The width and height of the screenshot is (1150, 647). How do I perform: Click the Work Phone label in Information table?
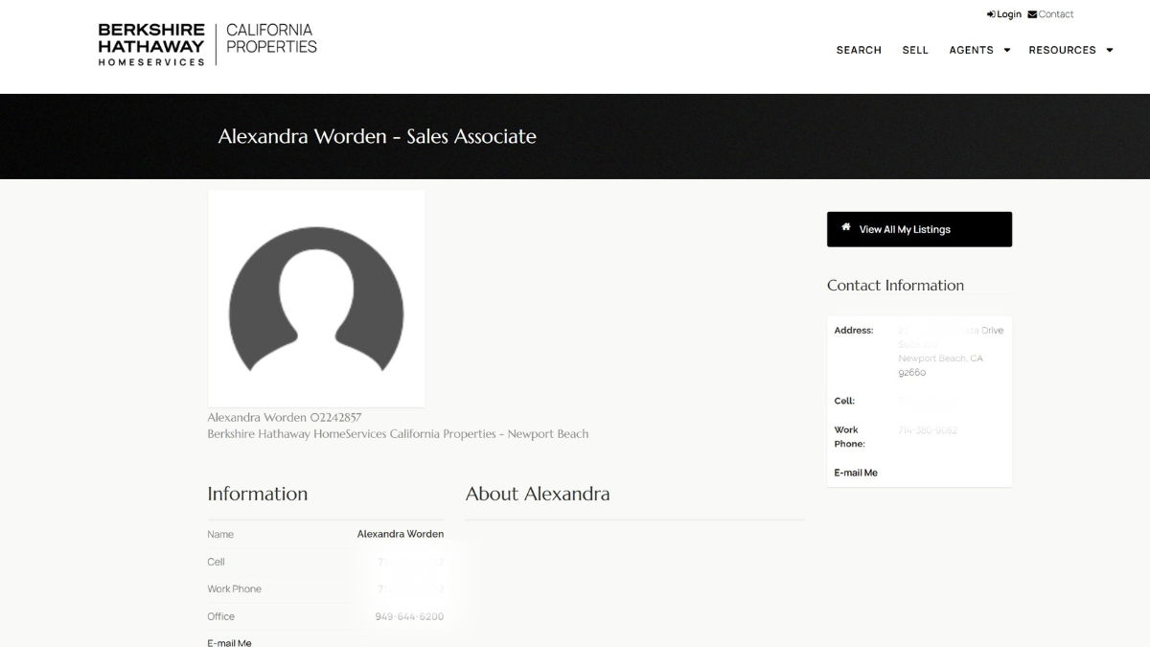tap(234, 589)
